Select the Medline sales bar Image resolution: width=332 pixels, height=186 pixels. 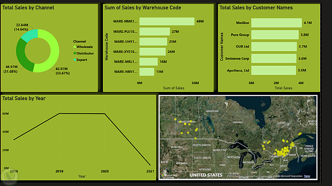point(276,23)
